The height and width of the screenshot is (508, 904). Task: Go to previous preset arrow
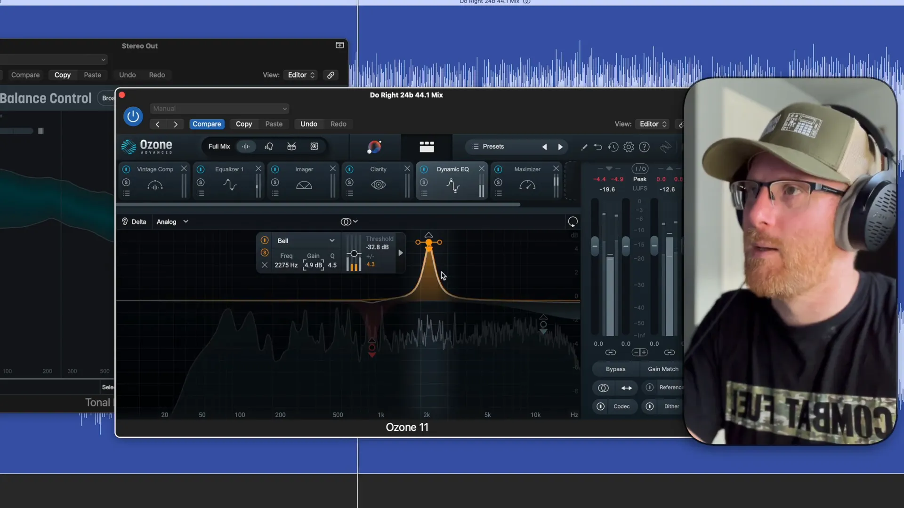pos(545,147)
